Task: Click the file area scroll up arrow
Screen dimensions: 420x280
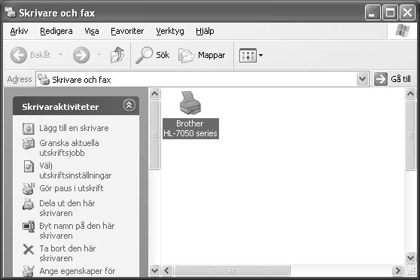Action: click(x=411, y=94)
